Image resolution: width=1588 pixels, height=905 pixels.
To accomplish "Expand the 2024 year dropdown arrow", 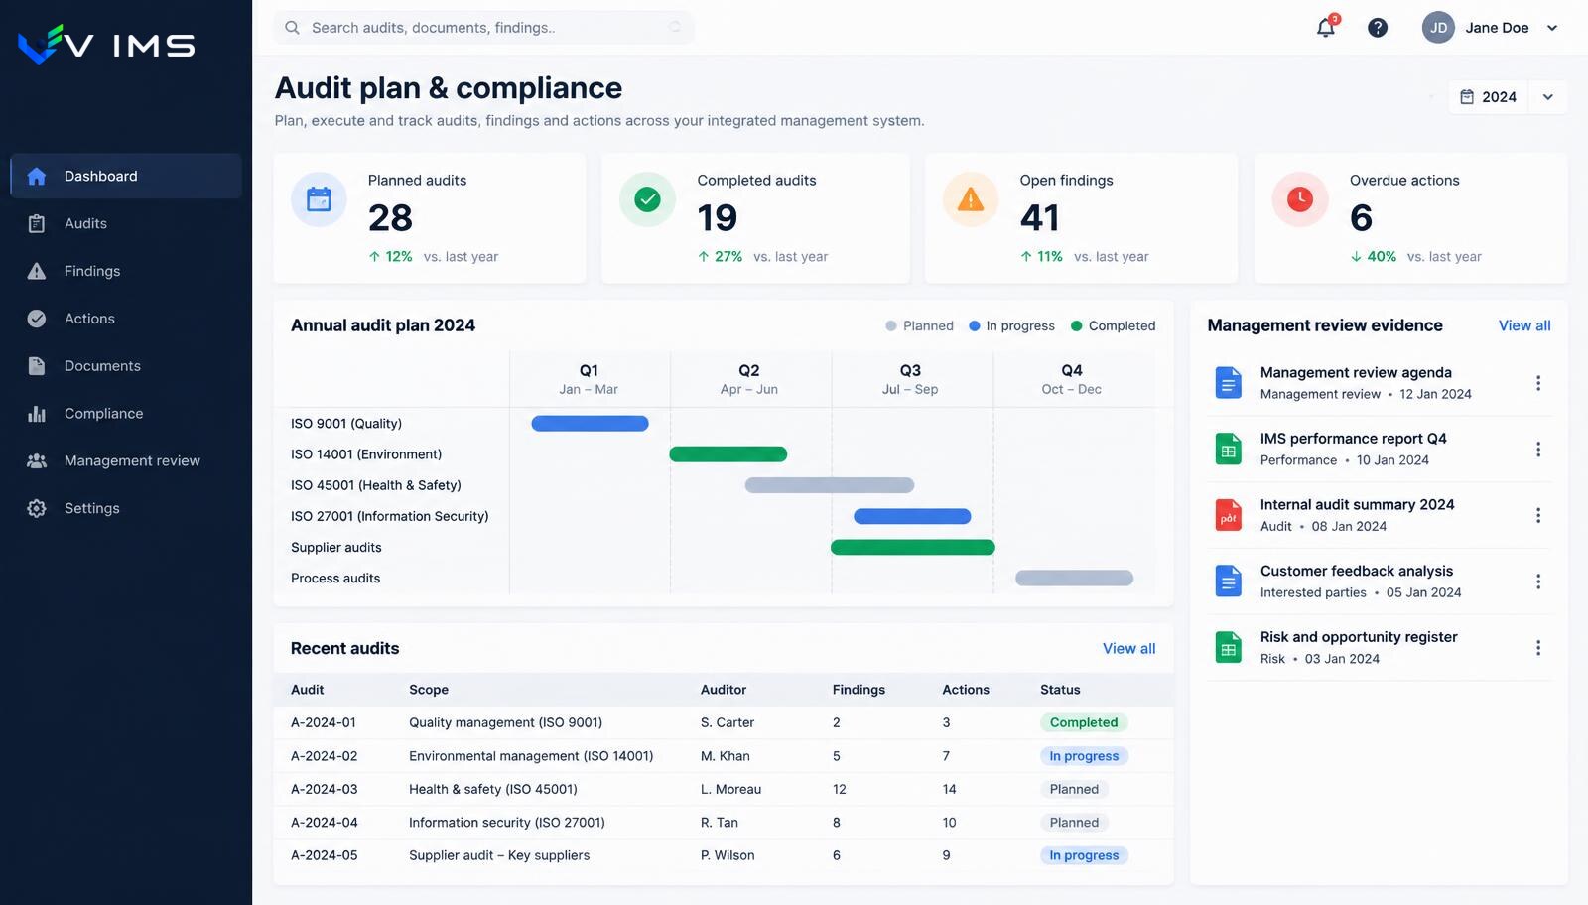I will coord(1548,97).
